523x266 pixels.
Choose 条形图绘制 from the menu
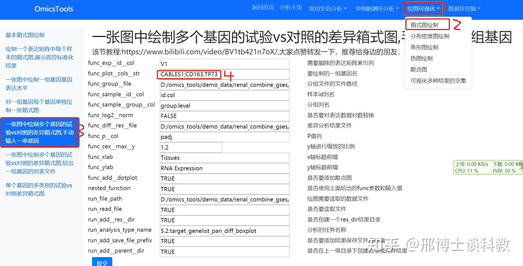coord(424,47)
